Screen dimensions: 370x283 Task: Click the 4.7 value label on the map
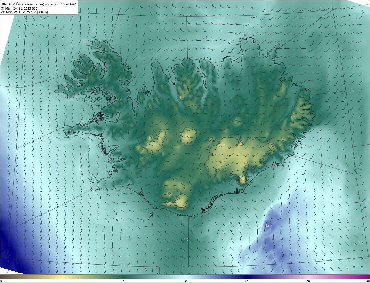(69, 131)
